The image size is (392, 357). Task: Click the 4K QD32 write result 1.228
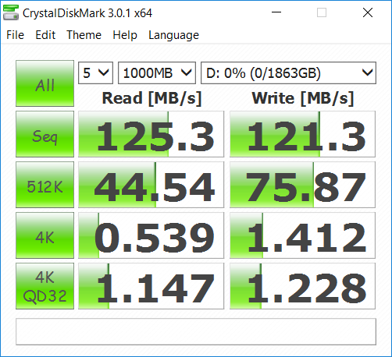[302, 286]
